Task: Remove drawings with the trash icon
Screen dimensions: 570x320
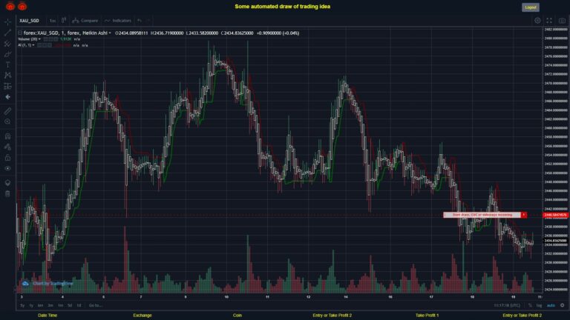Action: [7, 193]
